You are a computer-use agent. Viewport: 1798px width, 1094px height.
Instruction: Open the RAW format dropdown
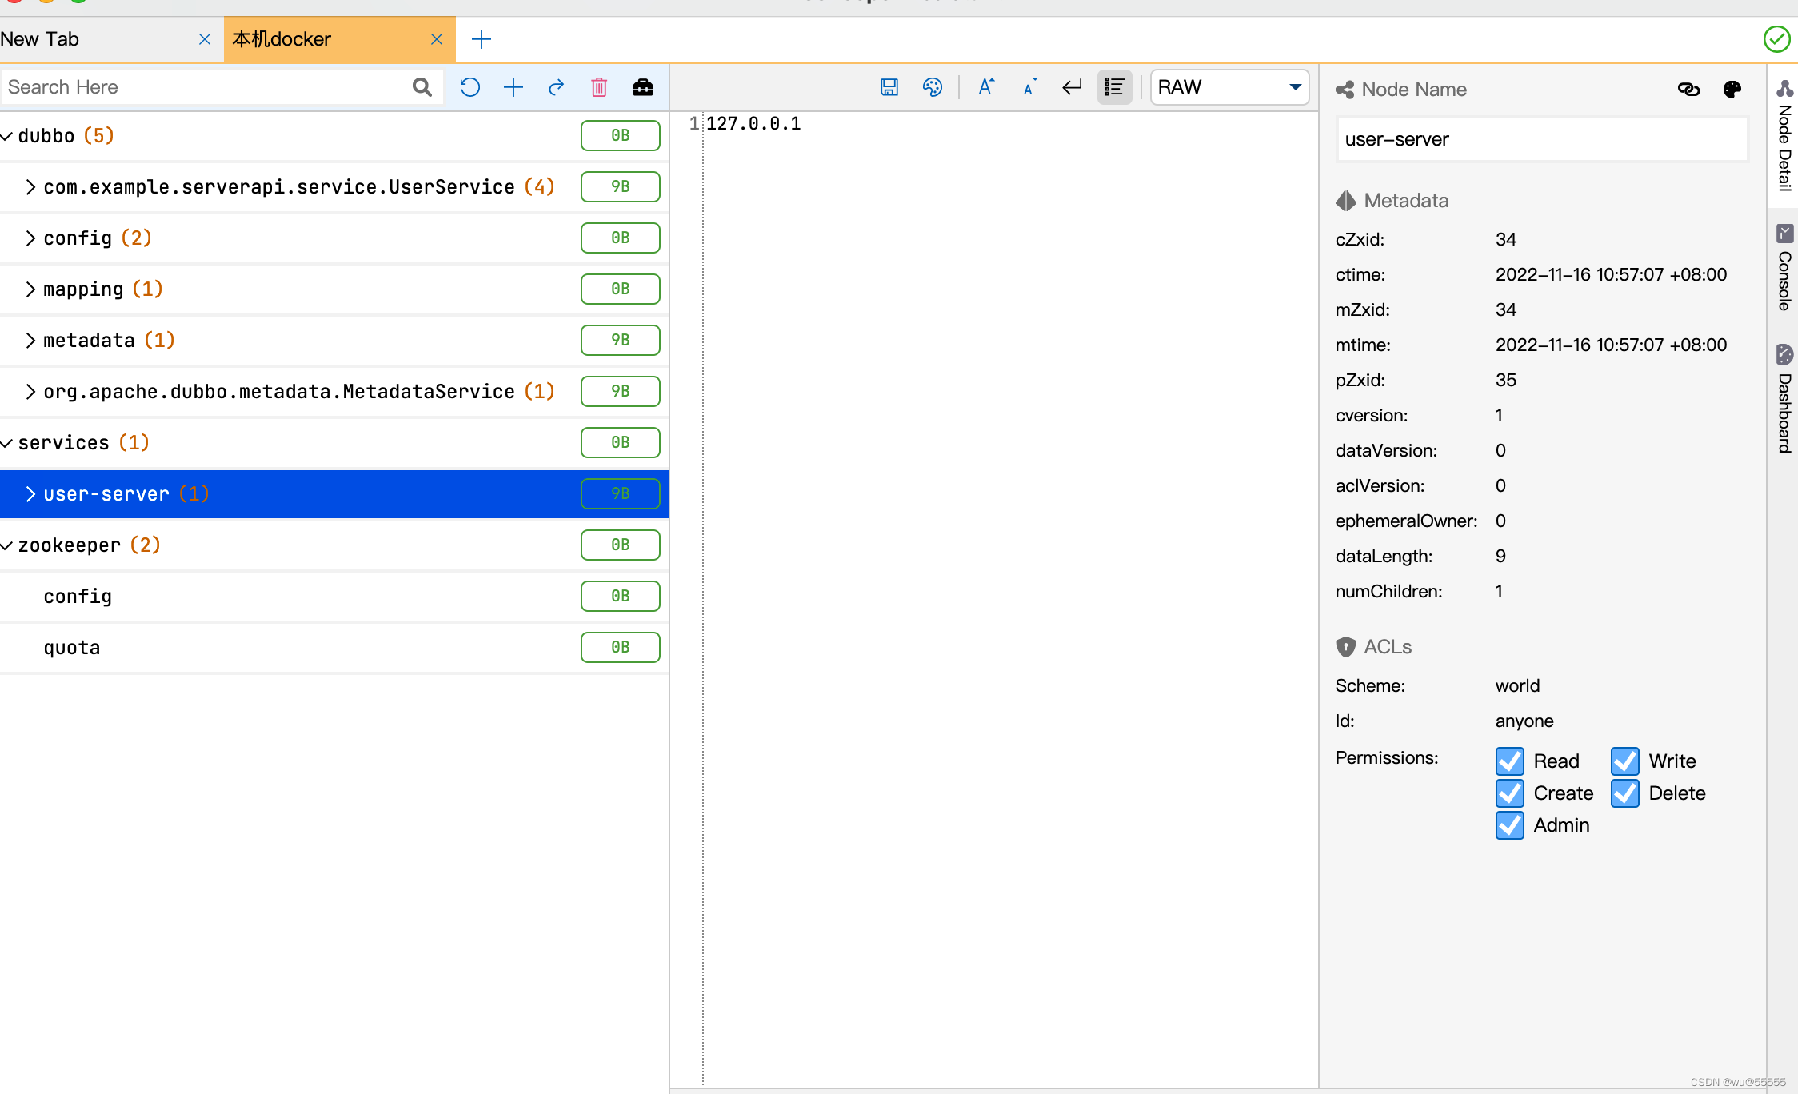coord(1230,87)
